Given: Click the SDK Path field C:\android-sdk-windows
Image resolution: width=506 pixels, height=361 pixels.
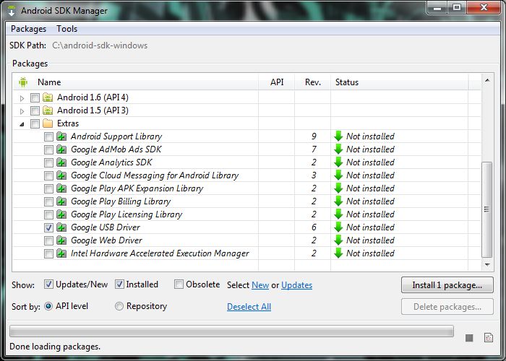Looking at the screenshot, I should 100,45.
